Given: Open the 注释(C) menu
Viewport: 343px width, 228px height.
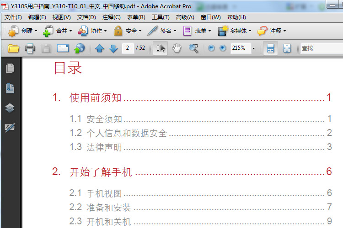Looking at the screenshot, I should coord(111,17).
